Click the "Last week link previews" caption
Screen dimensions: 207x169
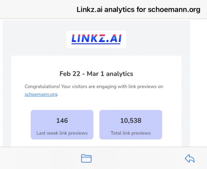[x=62, y=133]
